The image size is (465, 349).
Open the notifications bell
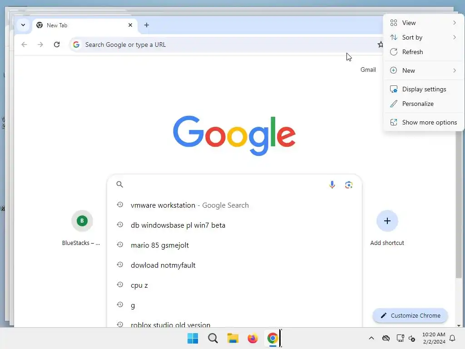point(453,338)
